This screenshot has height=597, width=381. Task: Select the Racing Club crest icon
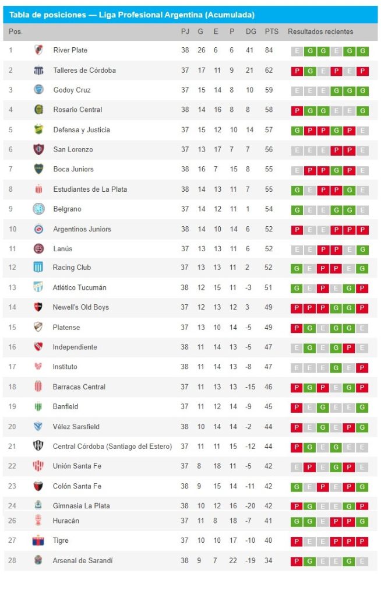pyautogui.click(x=38, y=267)
